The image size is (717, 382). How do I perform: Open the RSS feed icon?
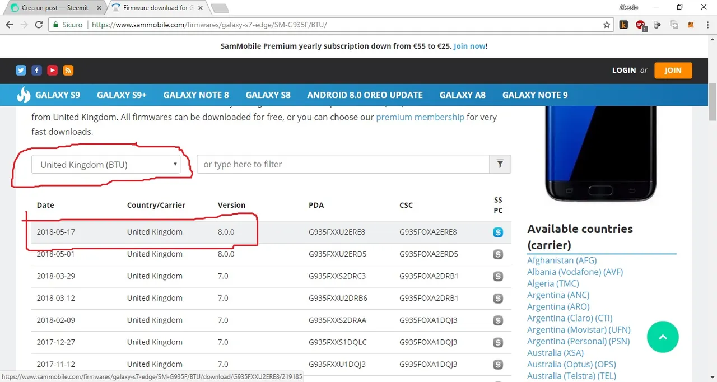click(68, 70)
